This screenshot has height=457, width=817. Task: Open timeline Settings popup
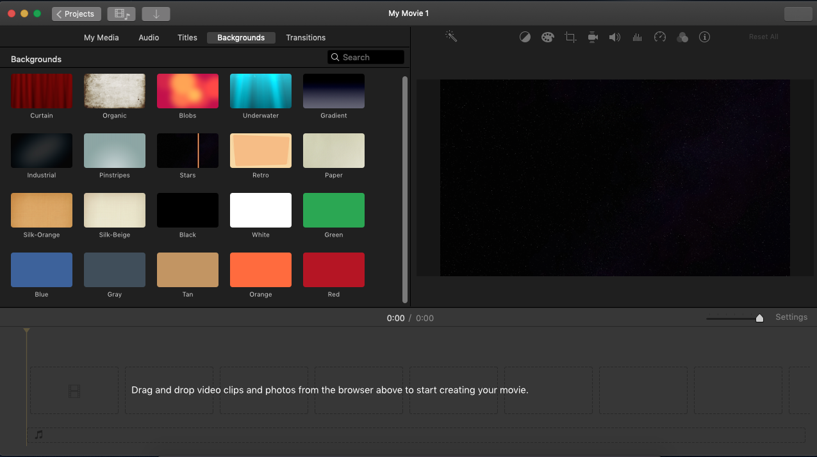[x=791, y=317]
